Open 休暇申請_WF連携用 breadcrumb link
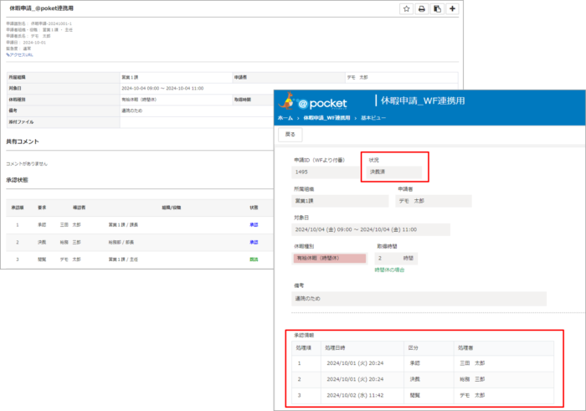This screenshot has height=411, width=586. pyautogui.click(x=326, y=118)
